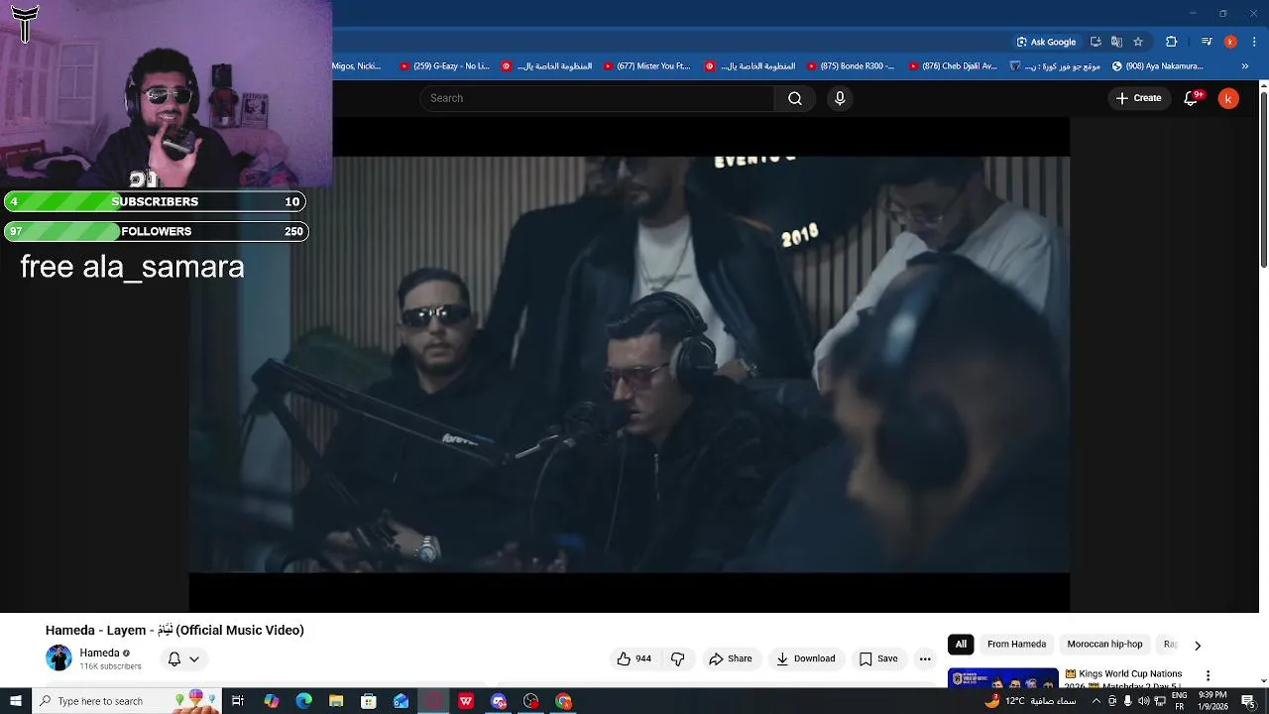Click the Layem Official Music Video title
Screen dimensions: 1269x714
click(x=174, y=630)
